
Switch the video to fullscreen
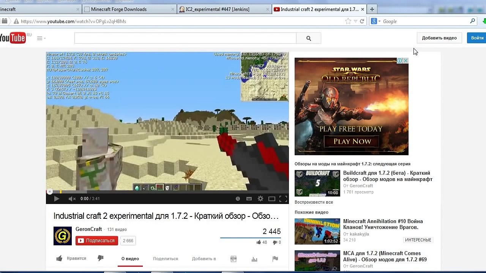(283, 199)
